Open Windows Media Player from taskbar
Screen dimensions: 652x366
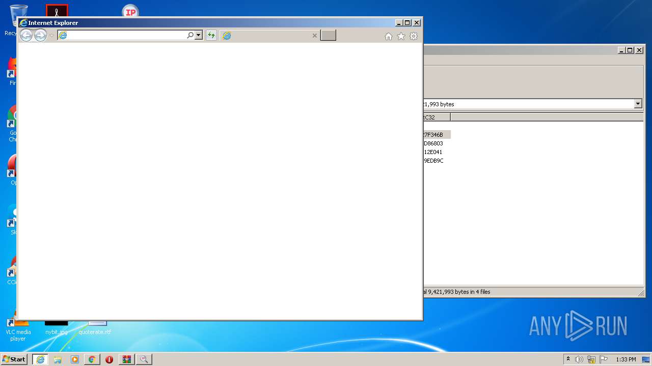pos(75,359)
